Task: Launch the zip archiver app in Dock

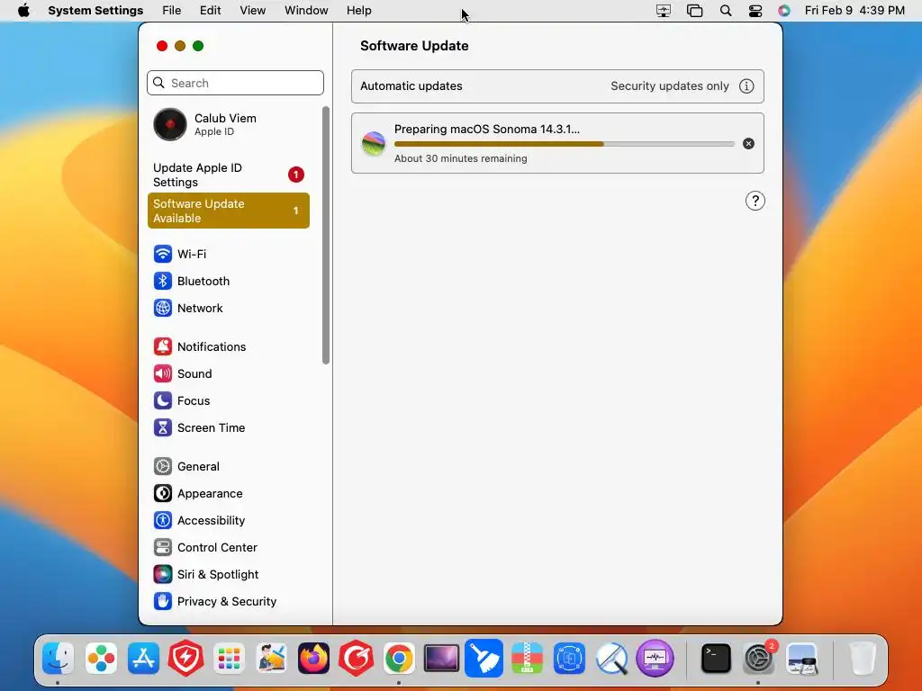Action: pyautogui.click(x=527, y=658)
